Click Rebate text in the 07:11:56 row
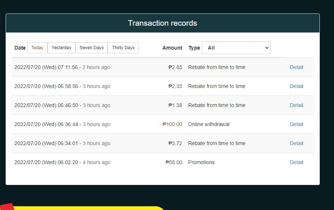Viewport: 334px width, 210px height. pyautogui.click(x=217, y=67)
